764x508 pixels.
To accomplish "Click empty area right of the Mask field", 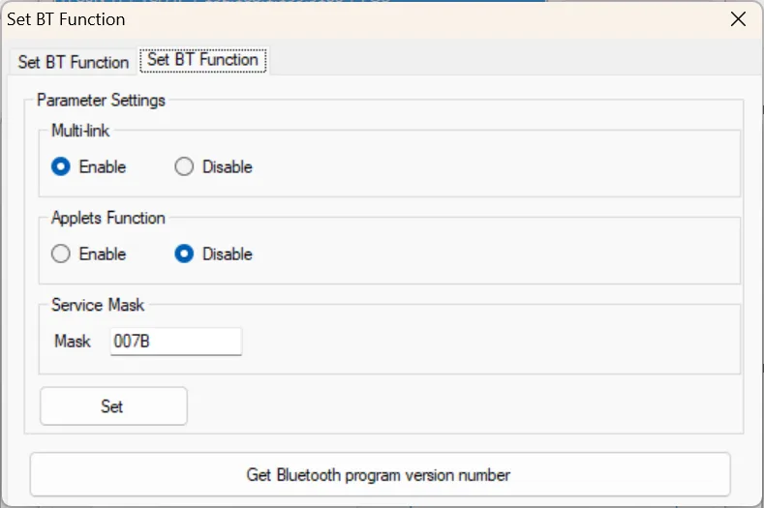I will [484, 341].
